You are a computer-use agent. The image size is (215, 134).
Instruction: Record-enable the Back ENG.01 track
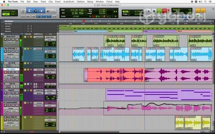tap(5, 120)
